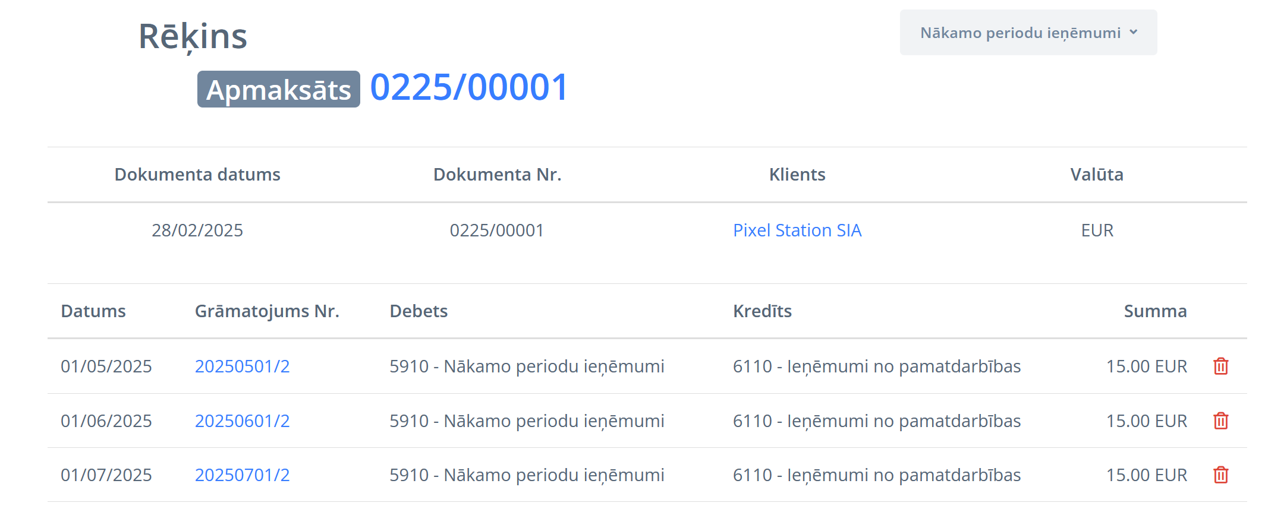Open posting 20250701/2
This screenshot has width=1287, height=512.
coord(242,475)
